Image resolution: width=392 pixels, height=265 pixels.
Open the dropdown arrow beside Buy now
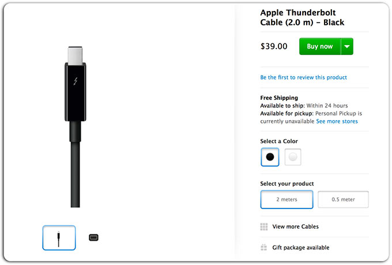347,46
